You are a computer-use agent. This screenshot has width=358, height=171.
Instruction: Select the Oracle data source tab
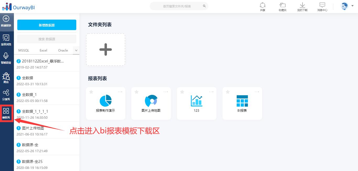tap(63, 50)
